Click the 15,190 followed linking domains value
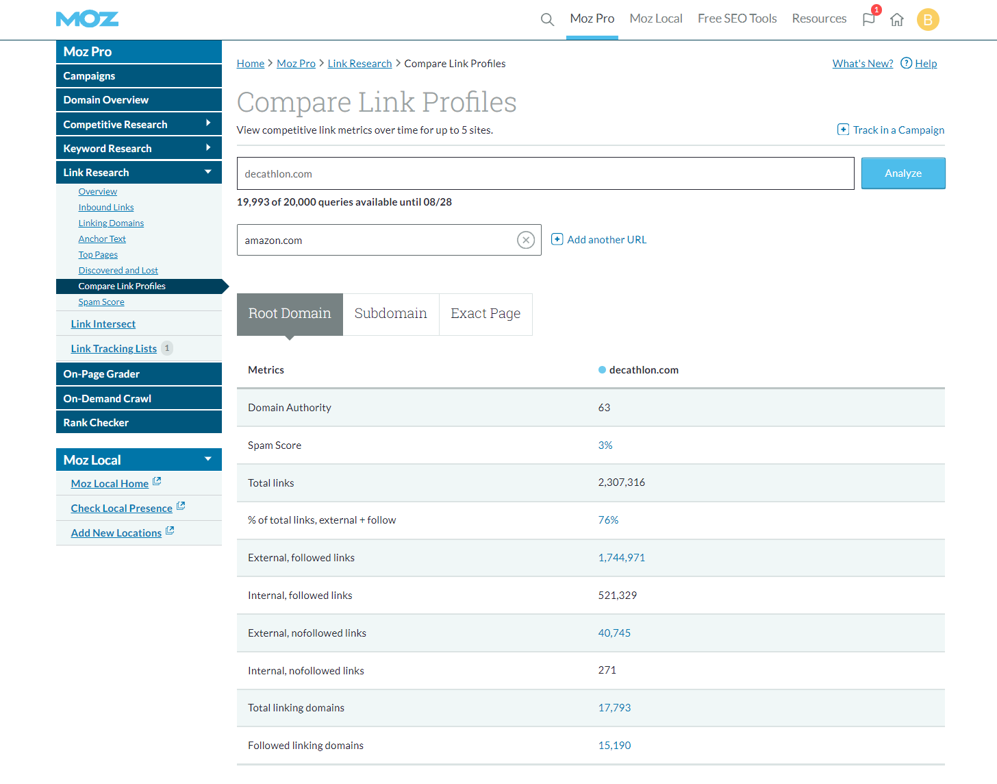 click(x=614, y=746)
